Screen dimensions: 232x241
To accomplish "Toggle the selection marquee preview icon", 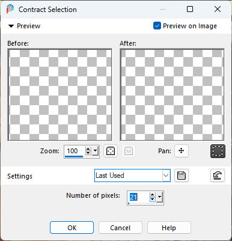I will point(218,151).
